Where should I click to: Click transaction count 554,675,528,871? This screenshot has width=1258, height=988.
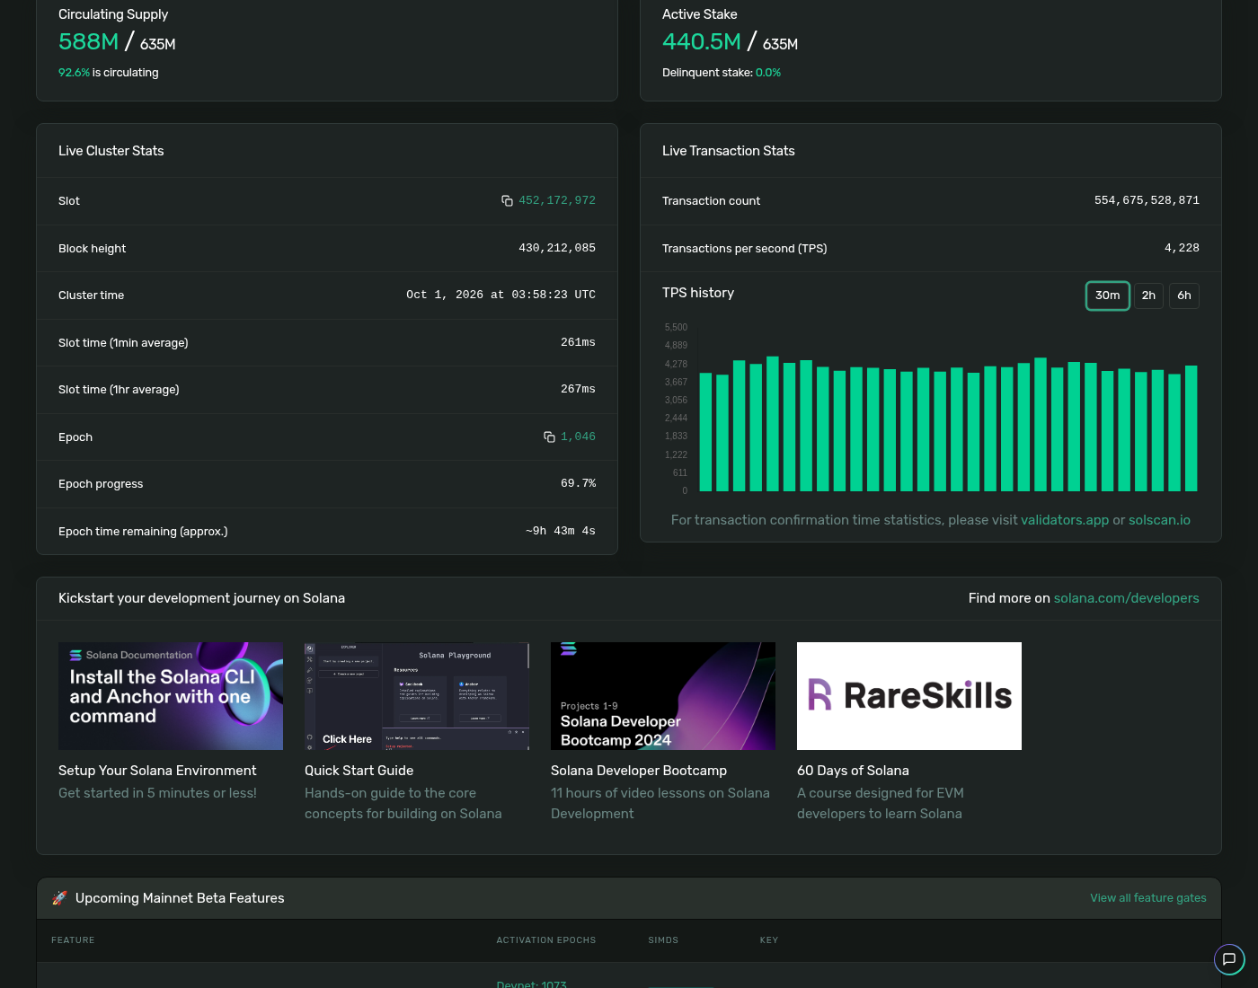(1147, 200)
